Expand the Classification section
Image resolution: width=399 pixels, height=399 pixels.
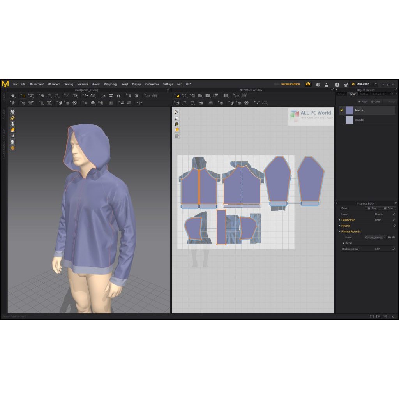pos(339,220)
